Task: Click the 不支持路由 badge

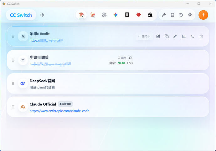Action: pos(65,104)
